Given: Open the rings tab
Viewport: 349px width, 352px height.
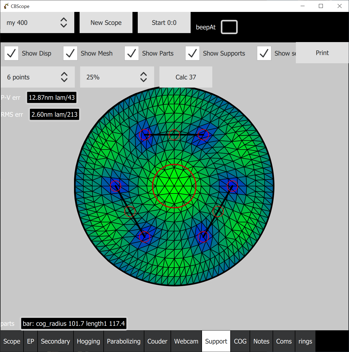Looking at the screenshot, I should 305,341.
